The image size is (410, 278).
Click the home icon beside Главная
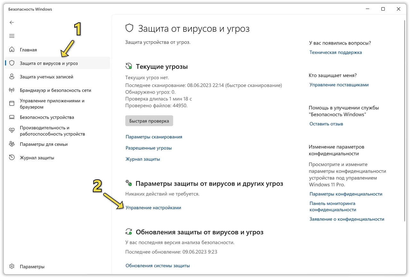(12, 50)
